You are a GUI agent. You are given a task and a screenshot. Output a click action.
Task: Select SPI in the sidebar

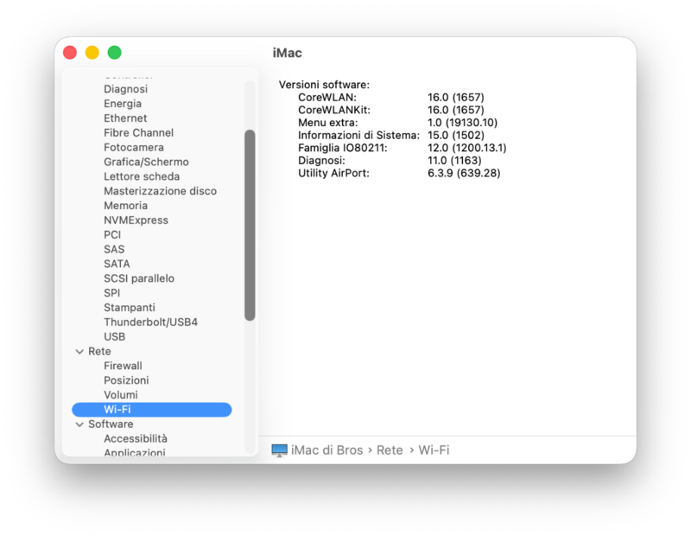tap(112, 293)
